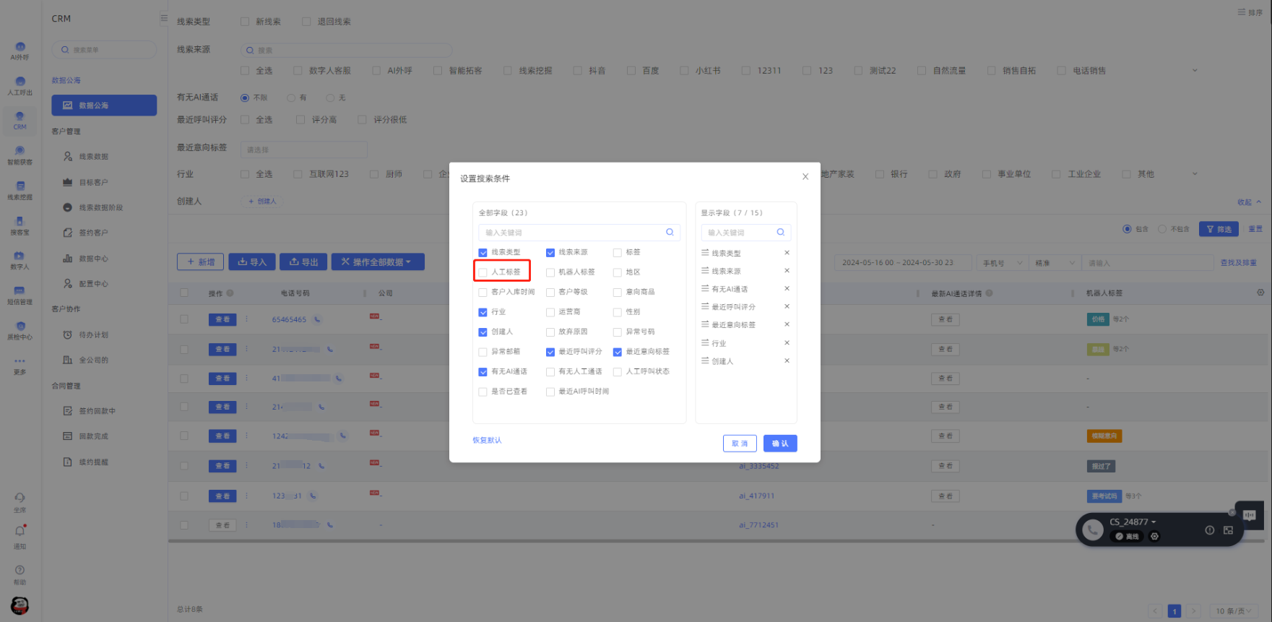
Task: Open 数字人 in the left icon rail
Action: [20, 259]
